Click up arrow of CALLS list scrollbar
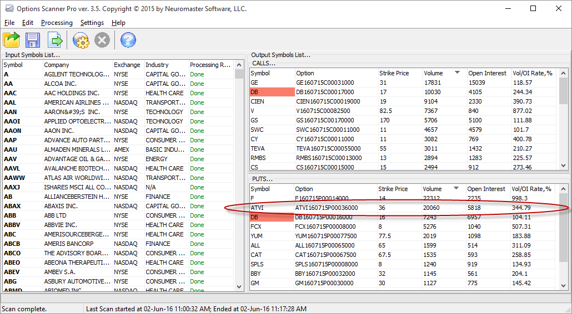Screen dimensions: 572x314 click(563, 73)
